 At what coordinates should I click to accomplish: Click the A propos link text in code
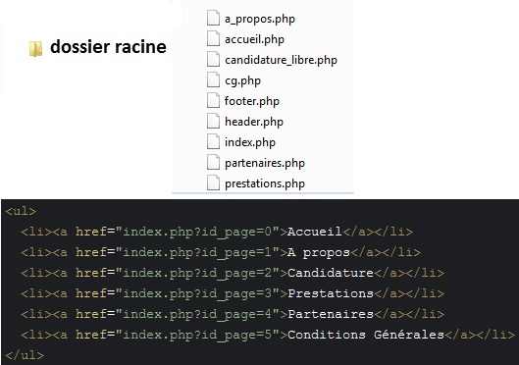(x=319, y=252)
